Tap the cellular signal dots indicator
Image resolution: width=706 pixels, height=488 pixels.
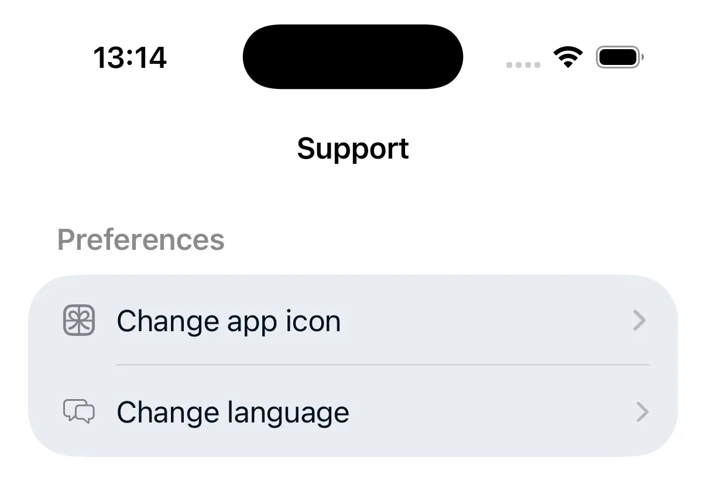pos(523,65)
